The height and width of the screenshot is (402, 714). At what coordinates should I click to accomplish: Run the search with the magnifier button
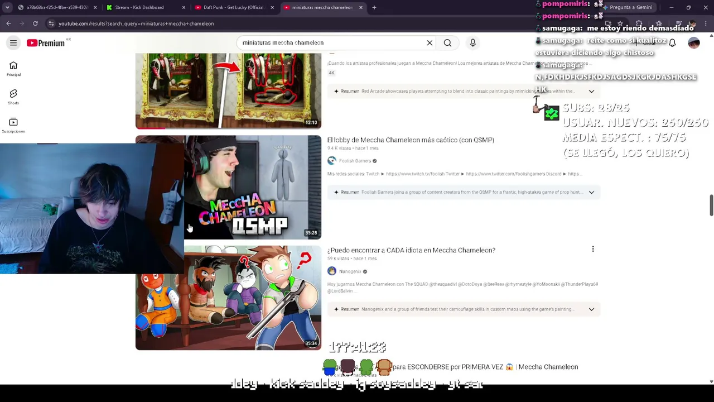click(447, 43)
